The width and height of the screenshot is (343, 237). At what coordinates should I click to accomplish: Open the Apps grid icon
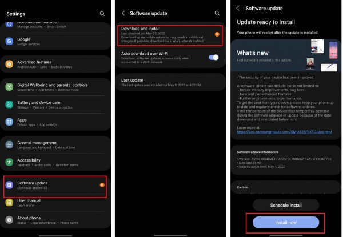point(9,122)
